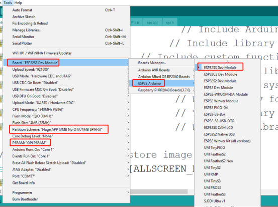Select ESP32S2 Dev Module board

coord(228,81)
